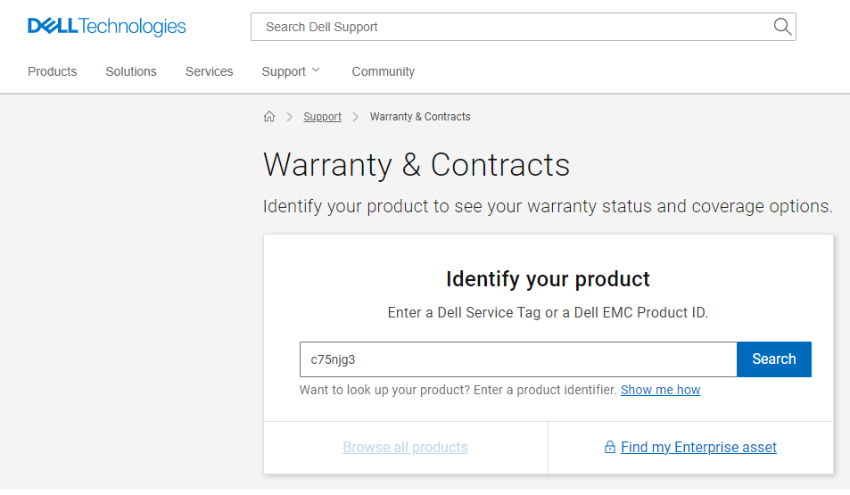
Task: Click the lock icon beside Enterprise asset
Action: [x=610, y=448]
